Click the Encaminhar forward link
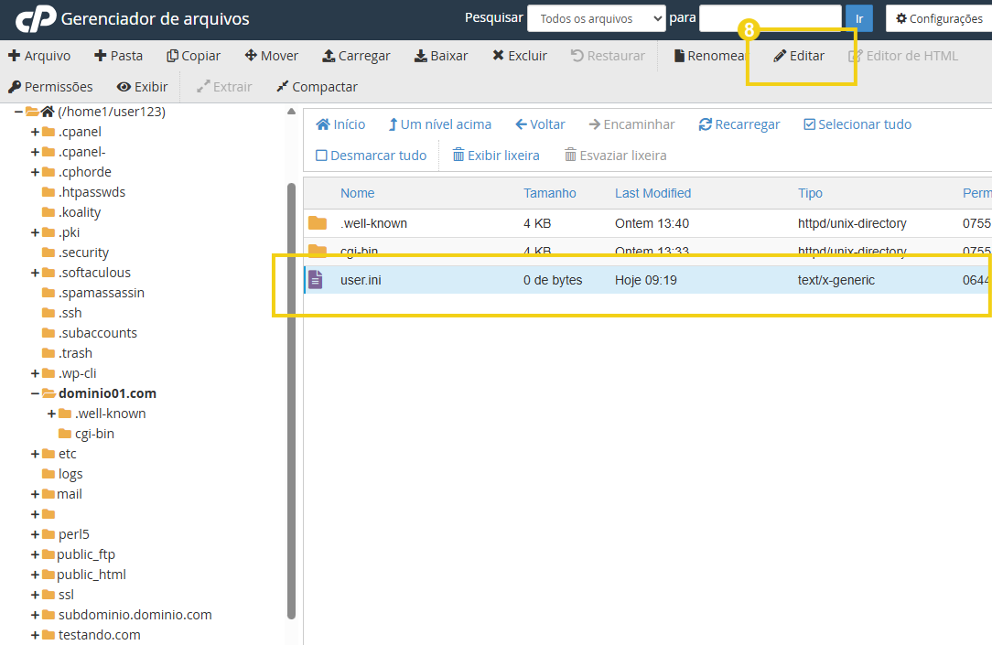The width and height of the screenshot is (992, 645). 631,124
